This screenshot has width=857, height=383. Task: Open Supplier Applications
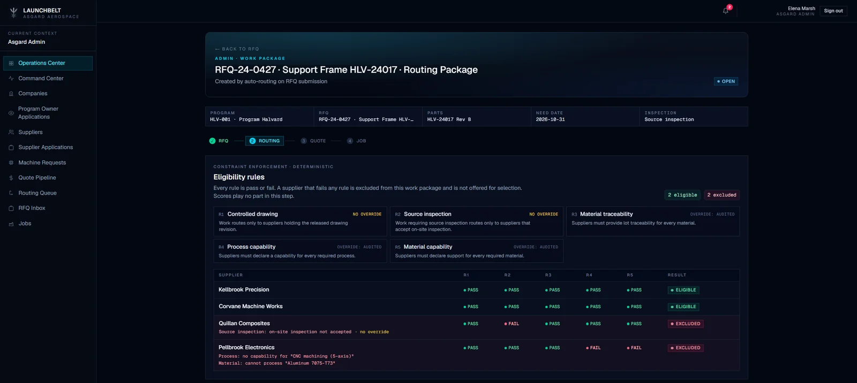[x=48, y=148]
